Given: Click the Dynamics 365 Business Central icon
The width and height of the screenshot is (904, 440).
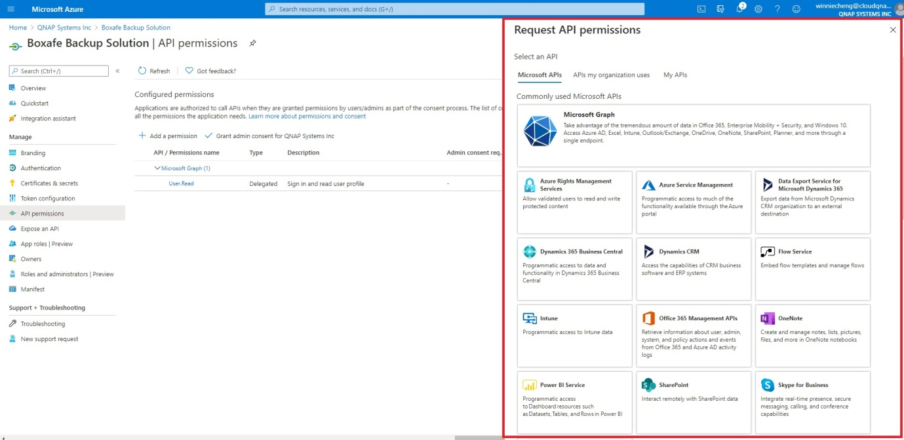Looking at the screenshot, I should [529, 251].
